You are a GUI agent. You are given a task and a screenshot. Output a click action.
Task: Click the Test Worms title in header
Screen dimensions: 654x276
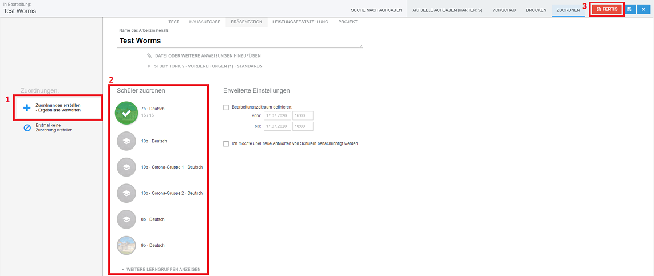(x=19, y=11)
